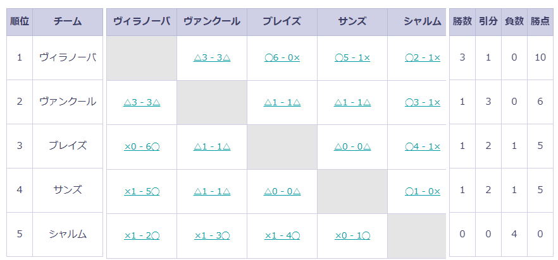
Task: Open ヴァンクール row's 1-1 draw against サンズ
Action: pos(352,102)
